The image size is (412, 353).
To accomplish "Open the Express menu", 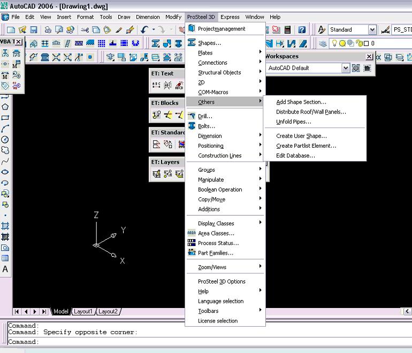I will tap(230, 17).
